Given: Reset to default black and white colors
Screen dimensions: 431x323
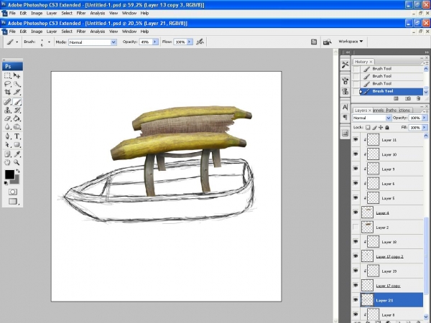Looking at the screenshot, I should 6,183.
